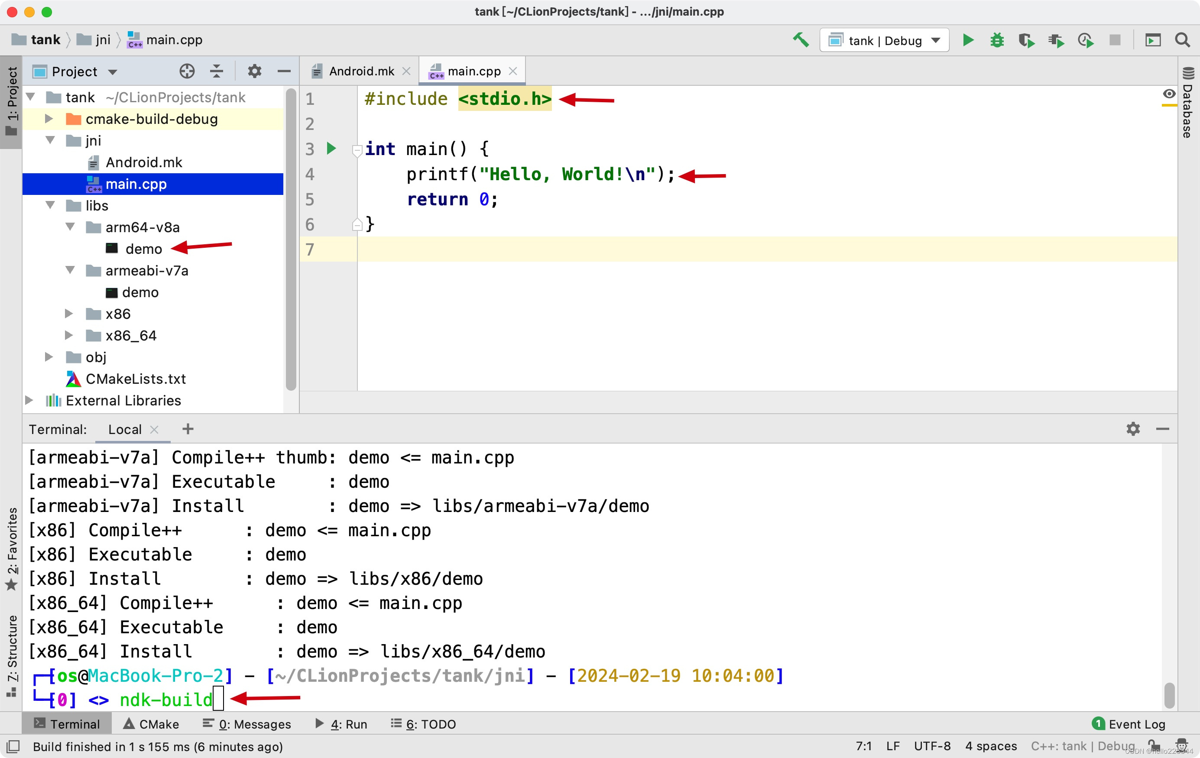Change LF line separator
This screenshot has height=758, width=1200.
click(893, 746)
